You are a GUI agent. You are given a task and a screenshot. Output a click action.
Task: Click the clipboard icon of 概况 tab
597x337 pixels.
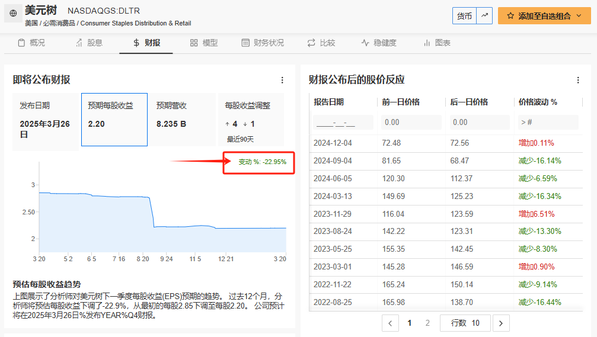click(x=21, y=43)
